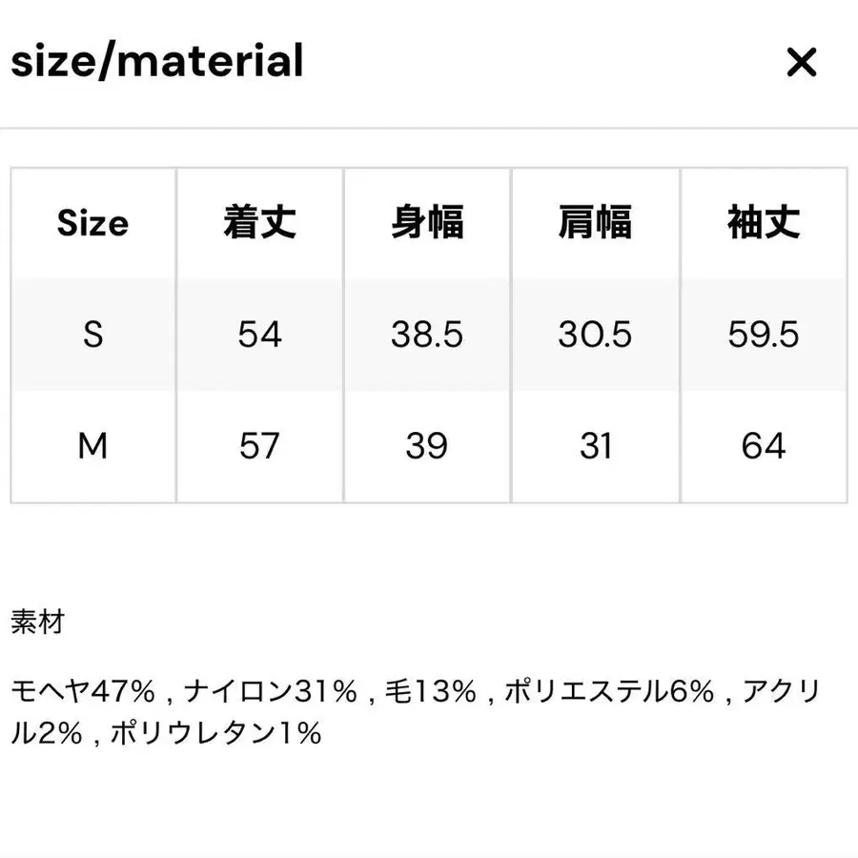This screenshot has width=858, height=858.
Task: Click the size/material title text
Action: pyautogui.click(x=155, y=61)
